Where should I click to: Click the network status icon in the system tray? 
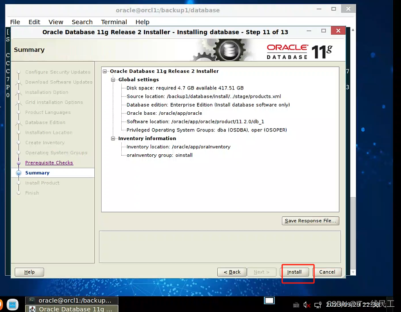tap(318, 305)
